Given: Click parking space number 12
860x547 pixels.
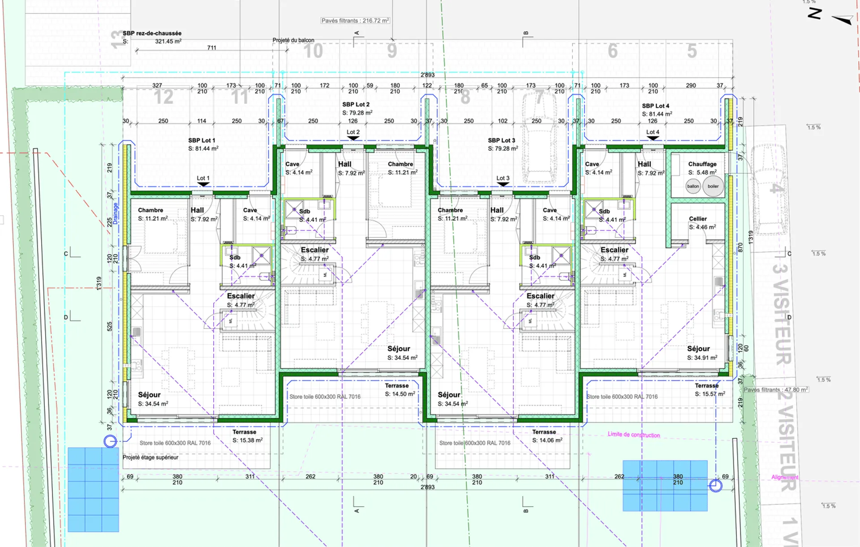Looking at the screenshot, I should tap(163, 97).
